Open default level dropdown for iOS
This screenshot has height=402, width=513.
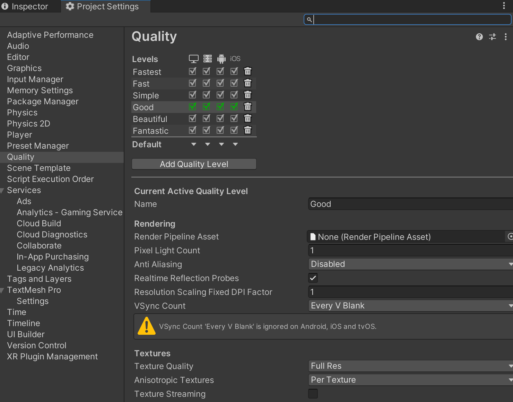(235, 144)
